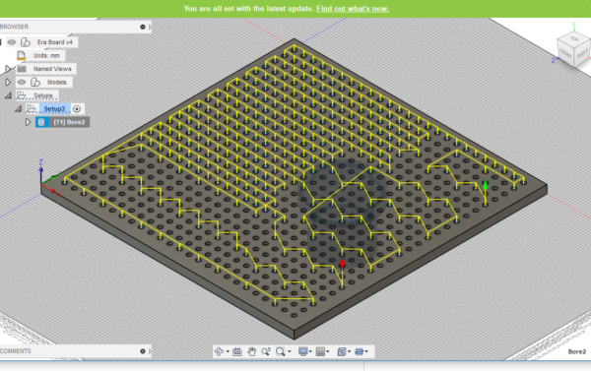Expand the Named Views folder
This screenshot has width=591, height=371.
tap(8, 69)
